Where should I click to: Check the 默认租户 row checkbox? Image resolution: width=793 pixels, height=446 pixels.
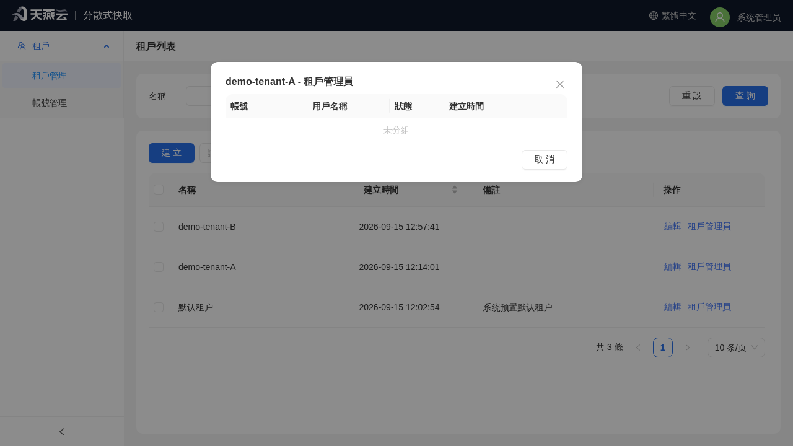tap(159, 307)
